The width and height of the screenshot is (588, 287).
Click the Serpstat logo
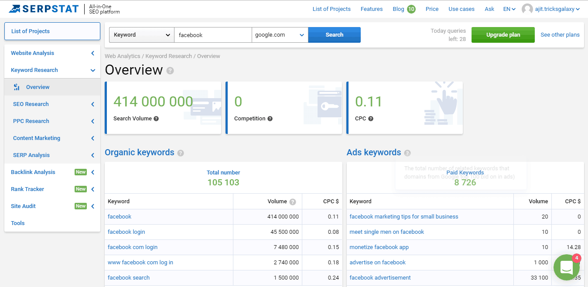click(44, 9)
